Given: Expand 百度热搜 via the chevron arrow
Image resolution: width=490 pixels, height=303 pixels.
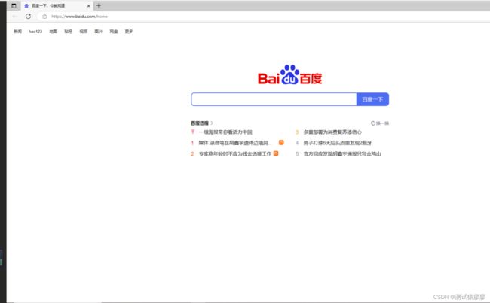Looking at the screenshot, I should click(x=212, y=123).
